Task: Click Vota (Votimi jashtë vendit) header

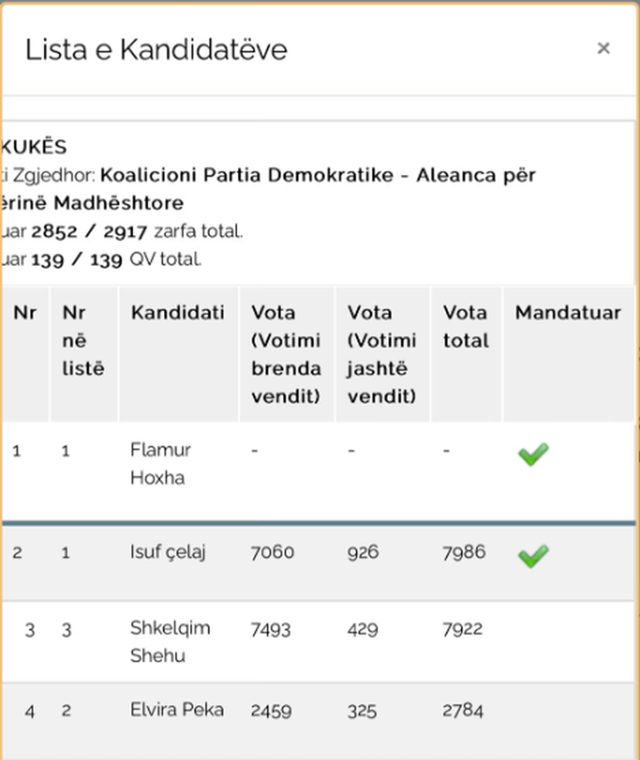Action: click(x=381, y=354)
